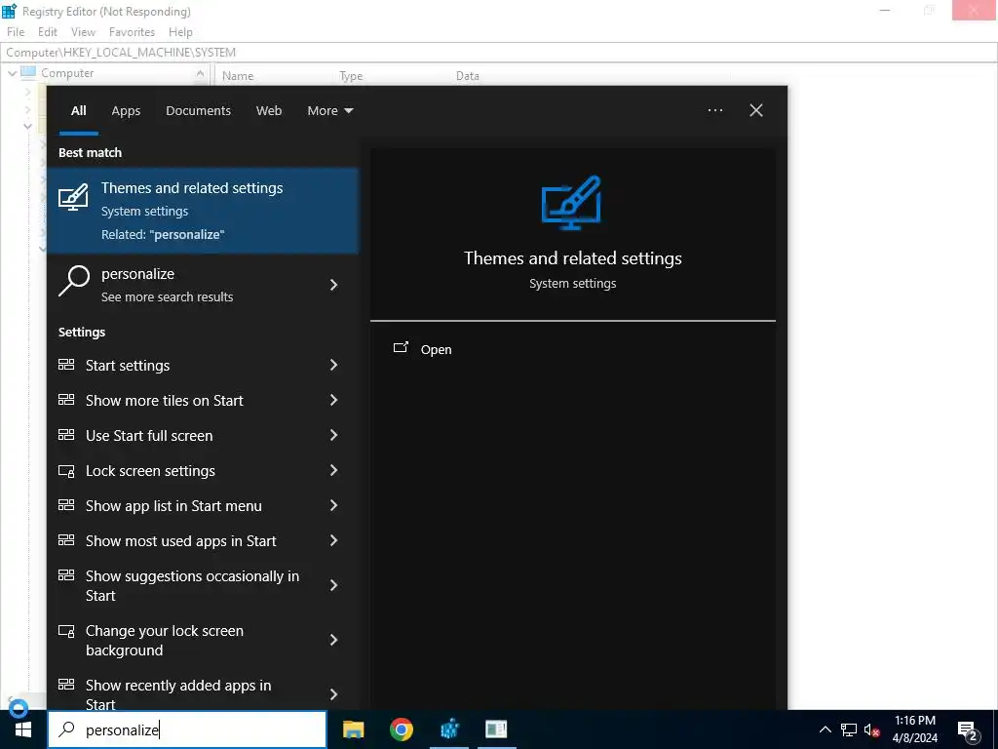Image resolution: width=998 pixels, height=749 pixels.
Task: Click the muted volume icon in tray
Action: [x=872, y=729]
